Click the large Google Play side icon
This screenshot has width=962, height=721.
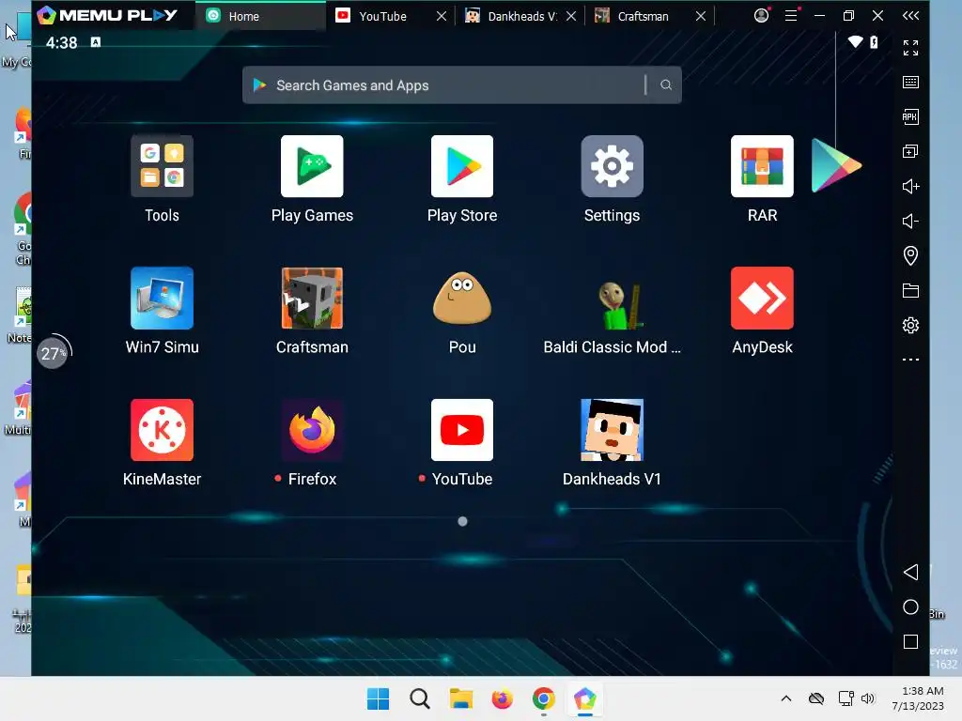click(x=835, y=165)
